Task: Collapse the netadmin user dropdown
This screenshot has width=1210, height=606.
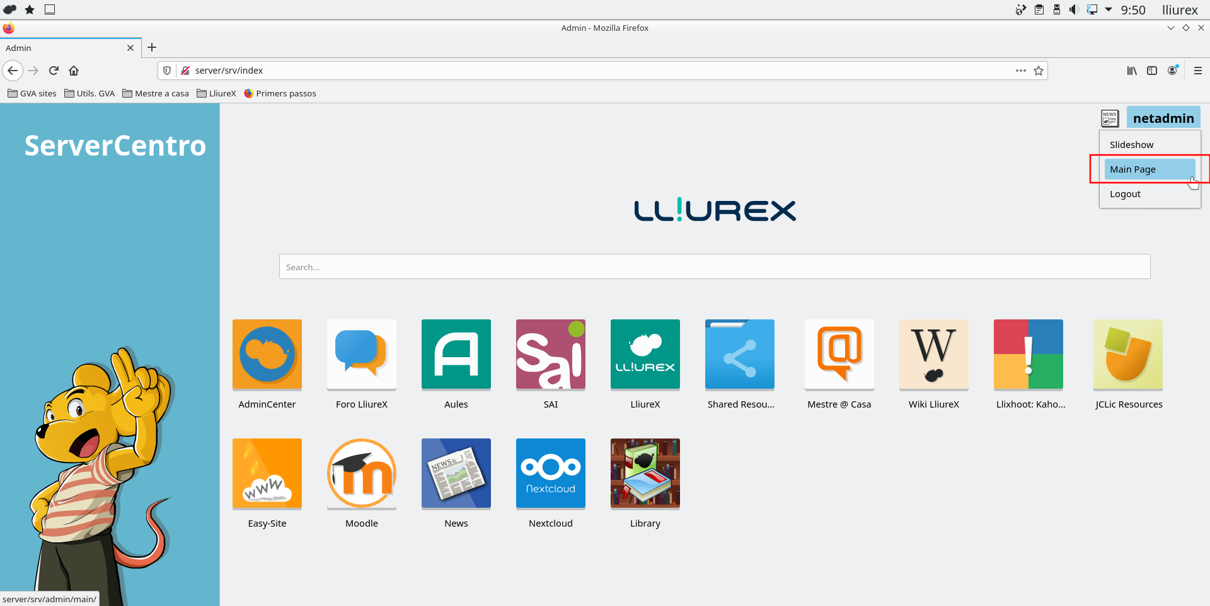Action: [x=1163, y=118]
